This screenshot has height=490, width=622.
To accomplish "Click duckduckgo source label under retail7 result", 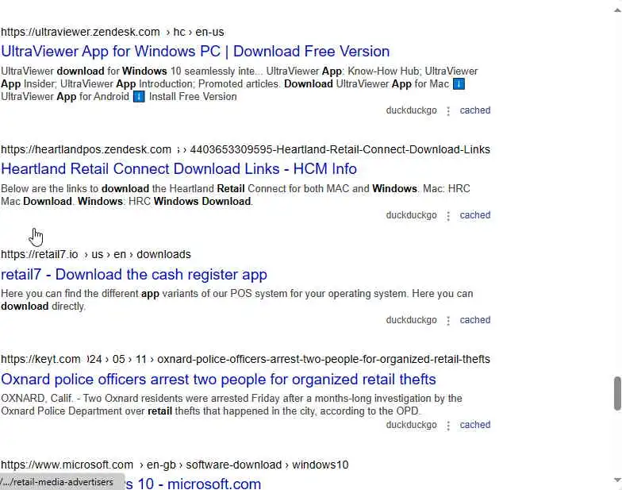I will point(411,320).
